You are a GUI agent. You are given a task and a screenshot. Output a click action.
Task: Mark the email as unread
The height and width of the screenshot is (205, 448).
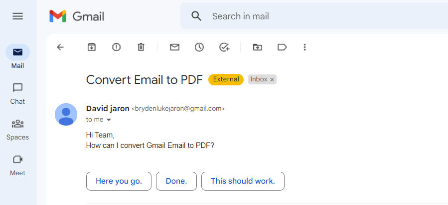(174, 47)
